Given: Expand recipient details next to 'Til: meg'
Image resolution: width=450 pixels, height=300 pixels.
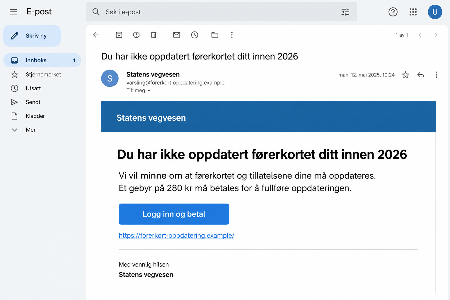Looking at the screenshot, I should coord(149,91).
